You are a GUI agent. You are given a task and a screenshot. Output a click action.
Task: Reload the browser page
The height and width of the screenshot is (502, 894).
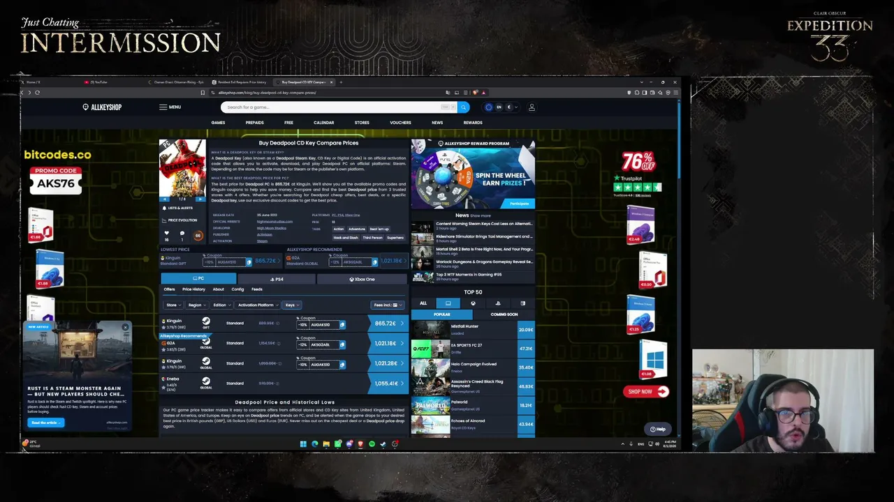pos(38,93)
